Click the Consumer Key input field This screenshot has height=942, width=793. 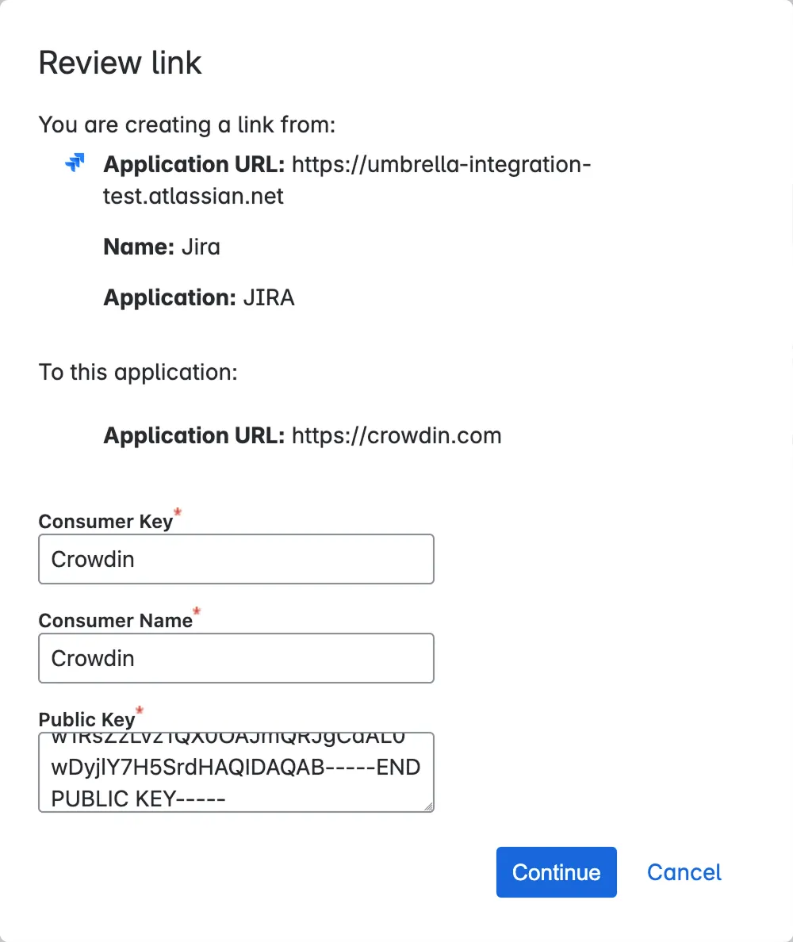pos(236,559)
